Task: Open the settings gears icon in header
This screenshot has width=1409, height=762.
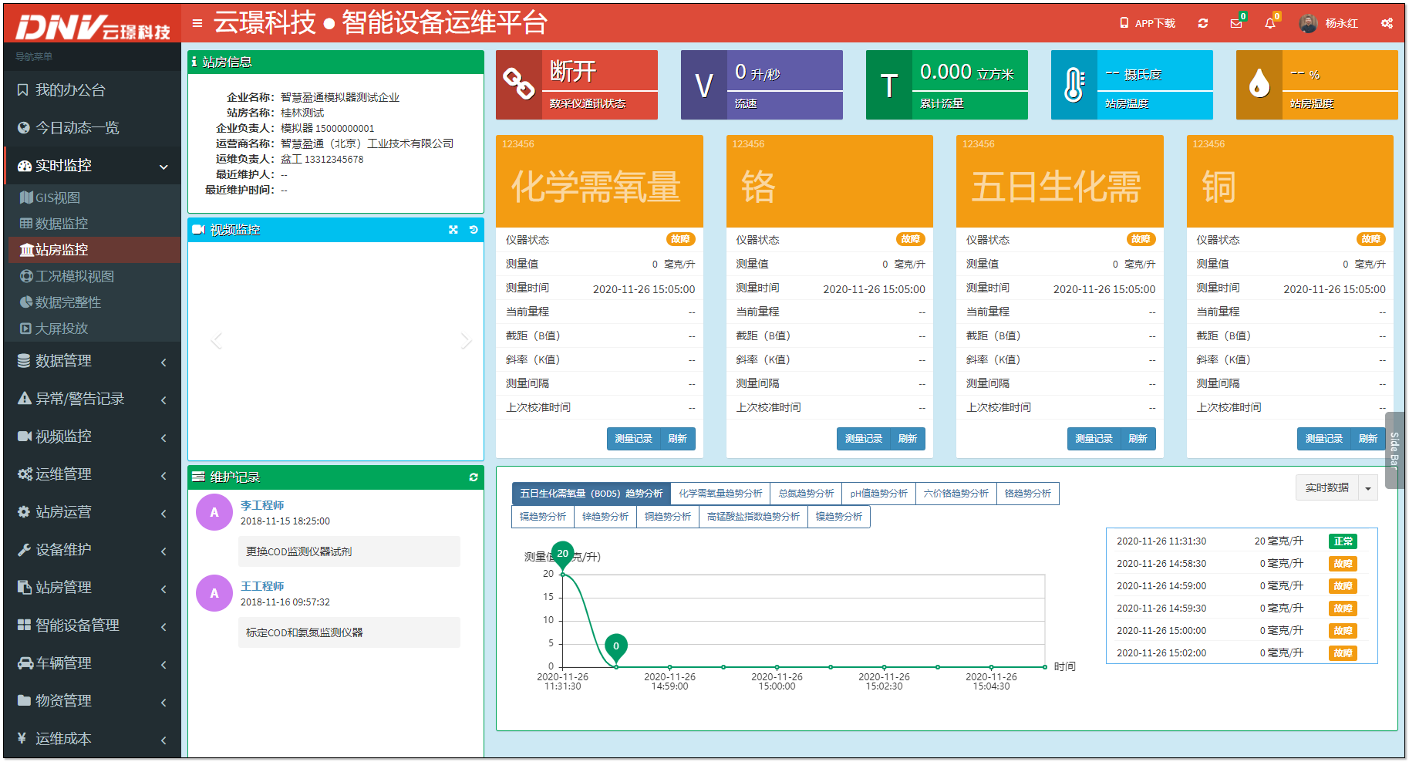Action: point(1387,23)
